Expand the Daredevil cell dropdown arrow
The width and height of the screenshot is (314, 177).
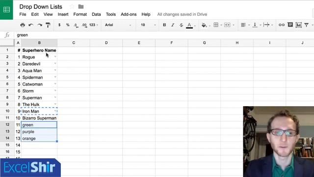click(x=55, y=63)
